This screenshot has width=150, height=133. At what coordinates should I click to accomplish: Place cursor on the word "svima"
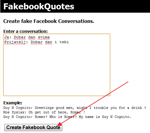point(44,37)
